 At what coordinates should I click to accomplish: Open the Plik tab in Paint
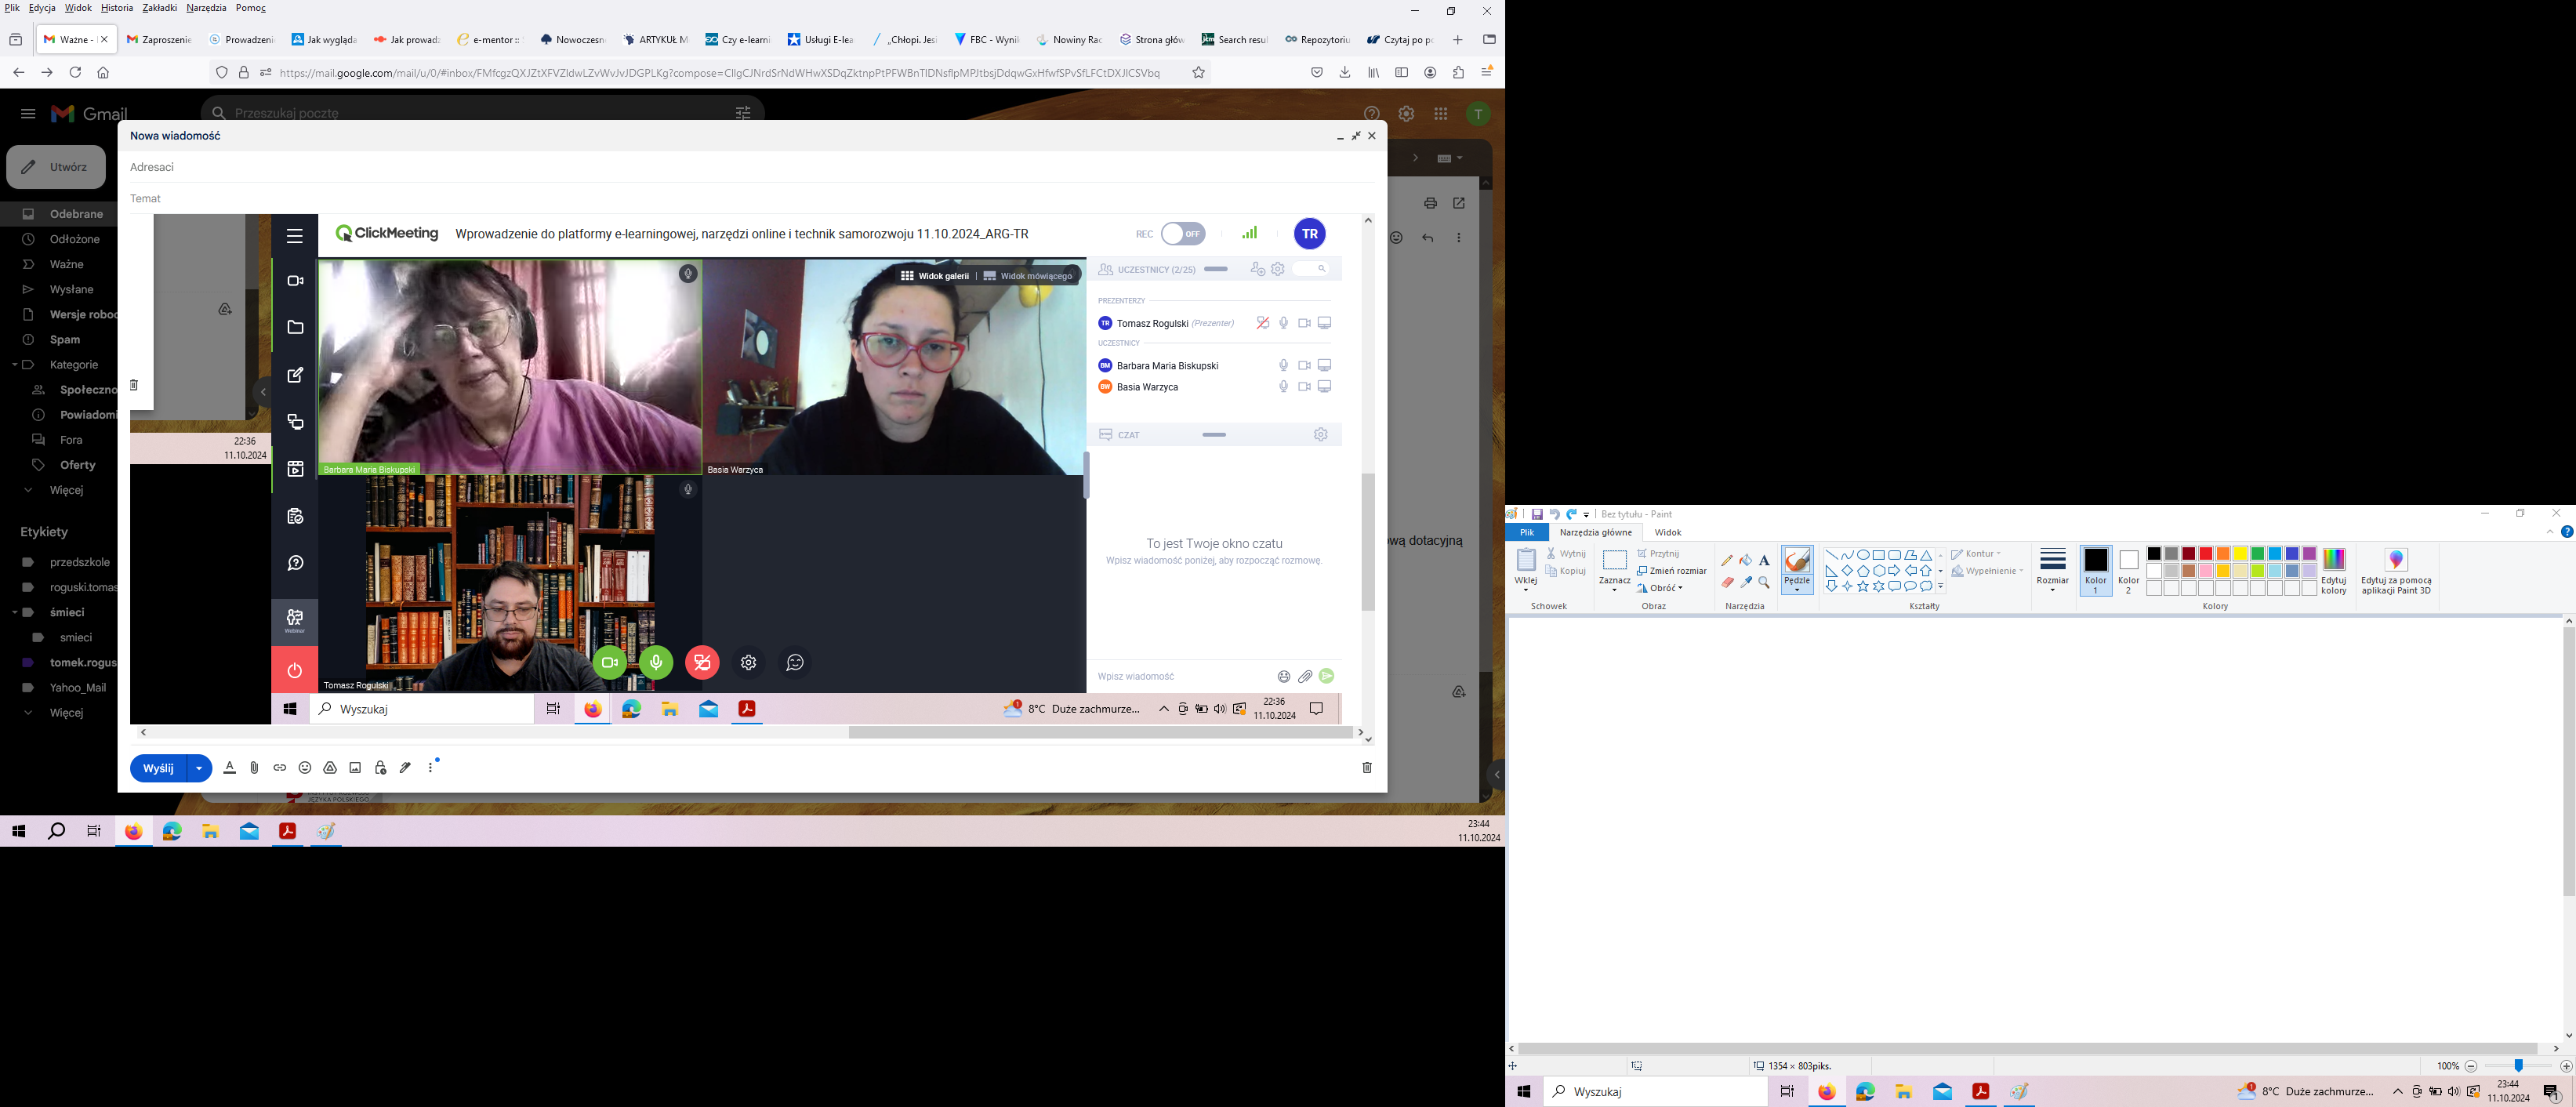pos(1527,532)
